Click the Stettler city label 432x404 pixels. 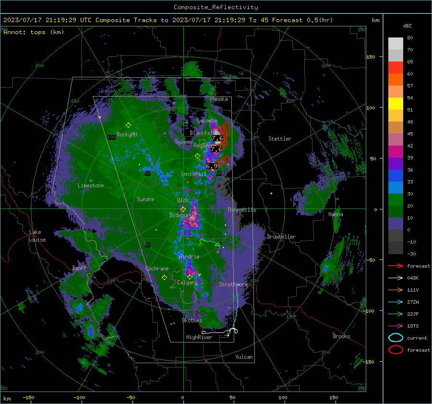pyautogui.click(x=280, y=139)
